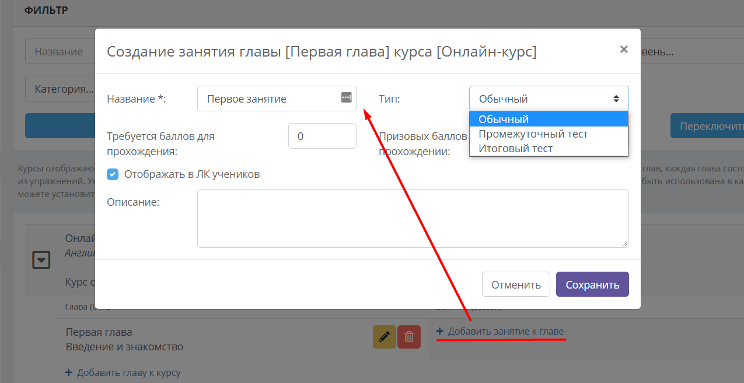Delete Первая глава with red trash icon
744x383 pixels.
coord(409,337)
